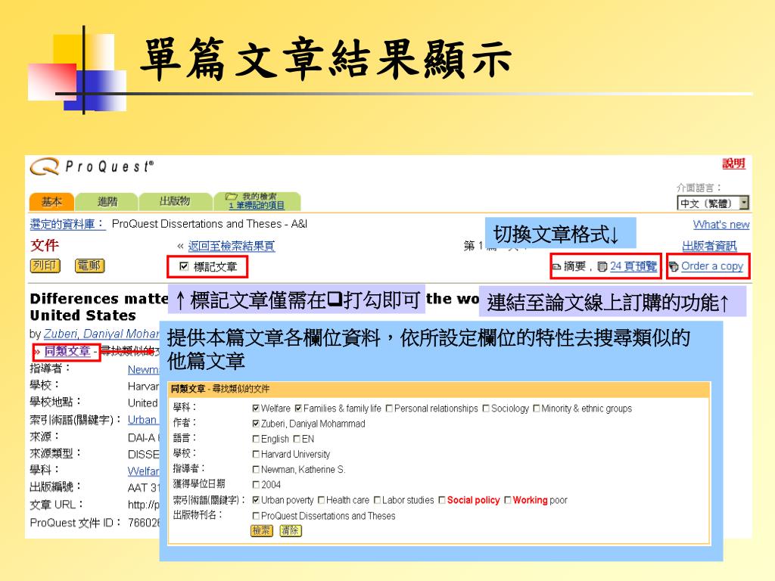
Task: Open author Zuberi, Daniyal link
Action: [101, 334]
